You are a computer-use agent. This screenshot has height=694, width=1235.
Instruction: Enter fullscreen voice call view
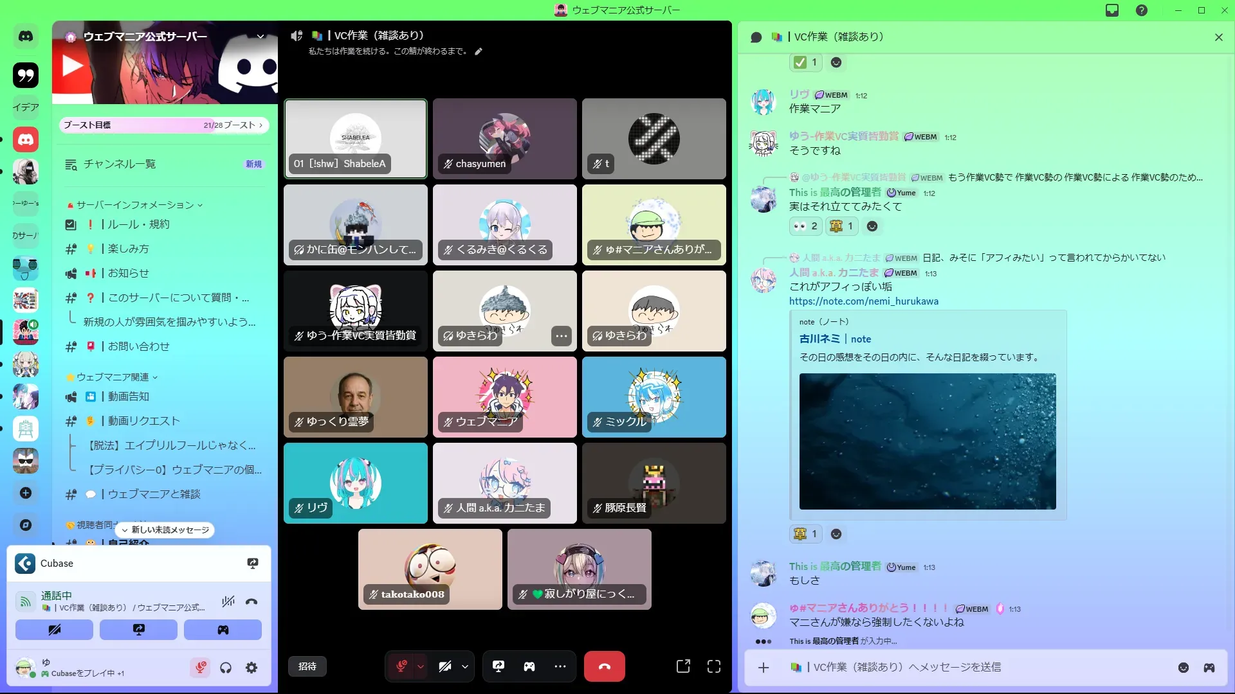coord(714,666)
